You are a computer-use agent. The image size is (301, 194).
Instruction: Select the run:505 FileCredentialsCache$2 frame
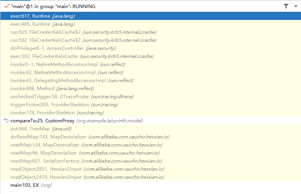(x=83, y=32)
